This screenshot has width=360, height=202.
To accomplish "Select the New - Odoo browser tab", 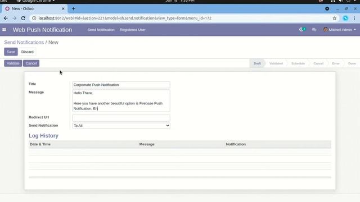I will coord(34,9).
